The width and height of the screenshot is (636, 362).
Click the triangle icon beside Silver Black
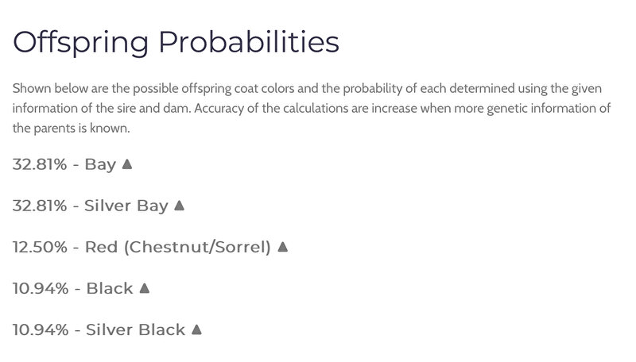(196, 329)
